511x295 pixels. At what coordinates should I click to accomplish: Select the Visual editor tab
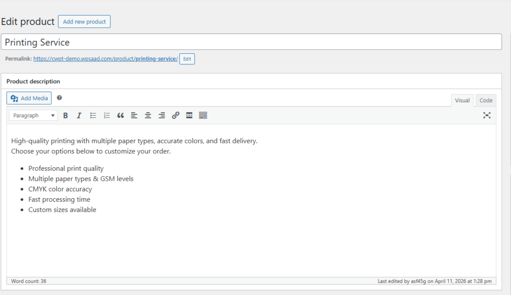(462, 100)
